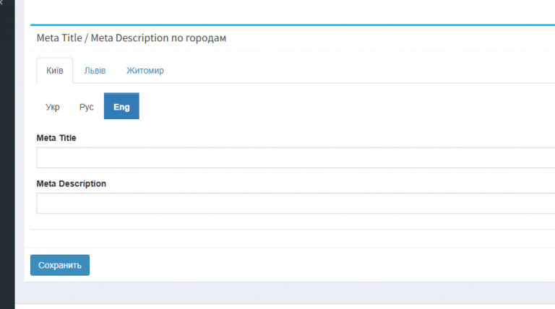Focus the Meta Title input field
This screenshot has width=555, height=309.
pos(296,157)
